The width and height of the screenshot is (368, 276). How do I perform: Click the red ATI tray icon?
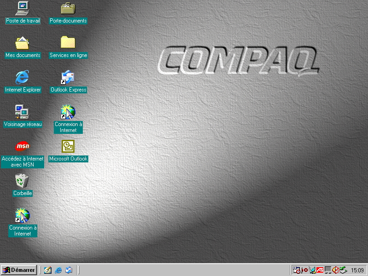[x=320, y=270]
